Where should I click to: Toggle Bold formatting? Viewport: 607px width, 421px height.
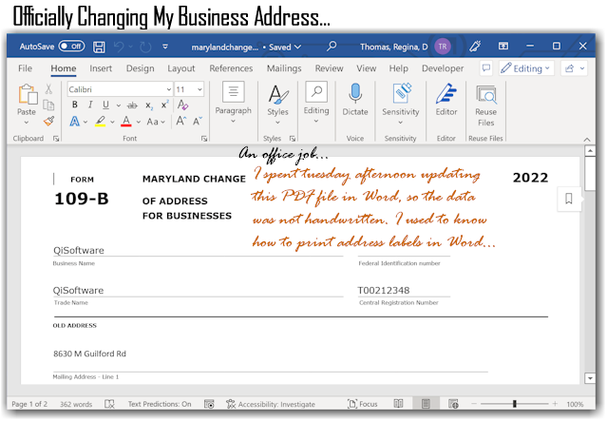point(75,105)
